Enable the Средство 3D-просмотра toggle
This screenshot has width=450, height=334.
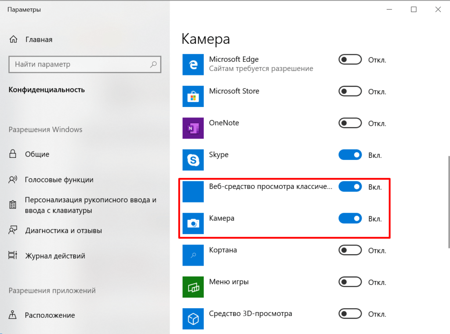pos(350,314)
